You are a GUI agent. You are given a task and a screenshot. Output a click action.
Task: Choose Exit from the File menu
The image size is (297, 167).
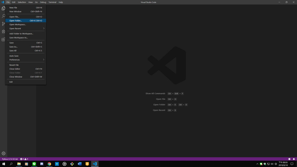click(x=26, y=82)
